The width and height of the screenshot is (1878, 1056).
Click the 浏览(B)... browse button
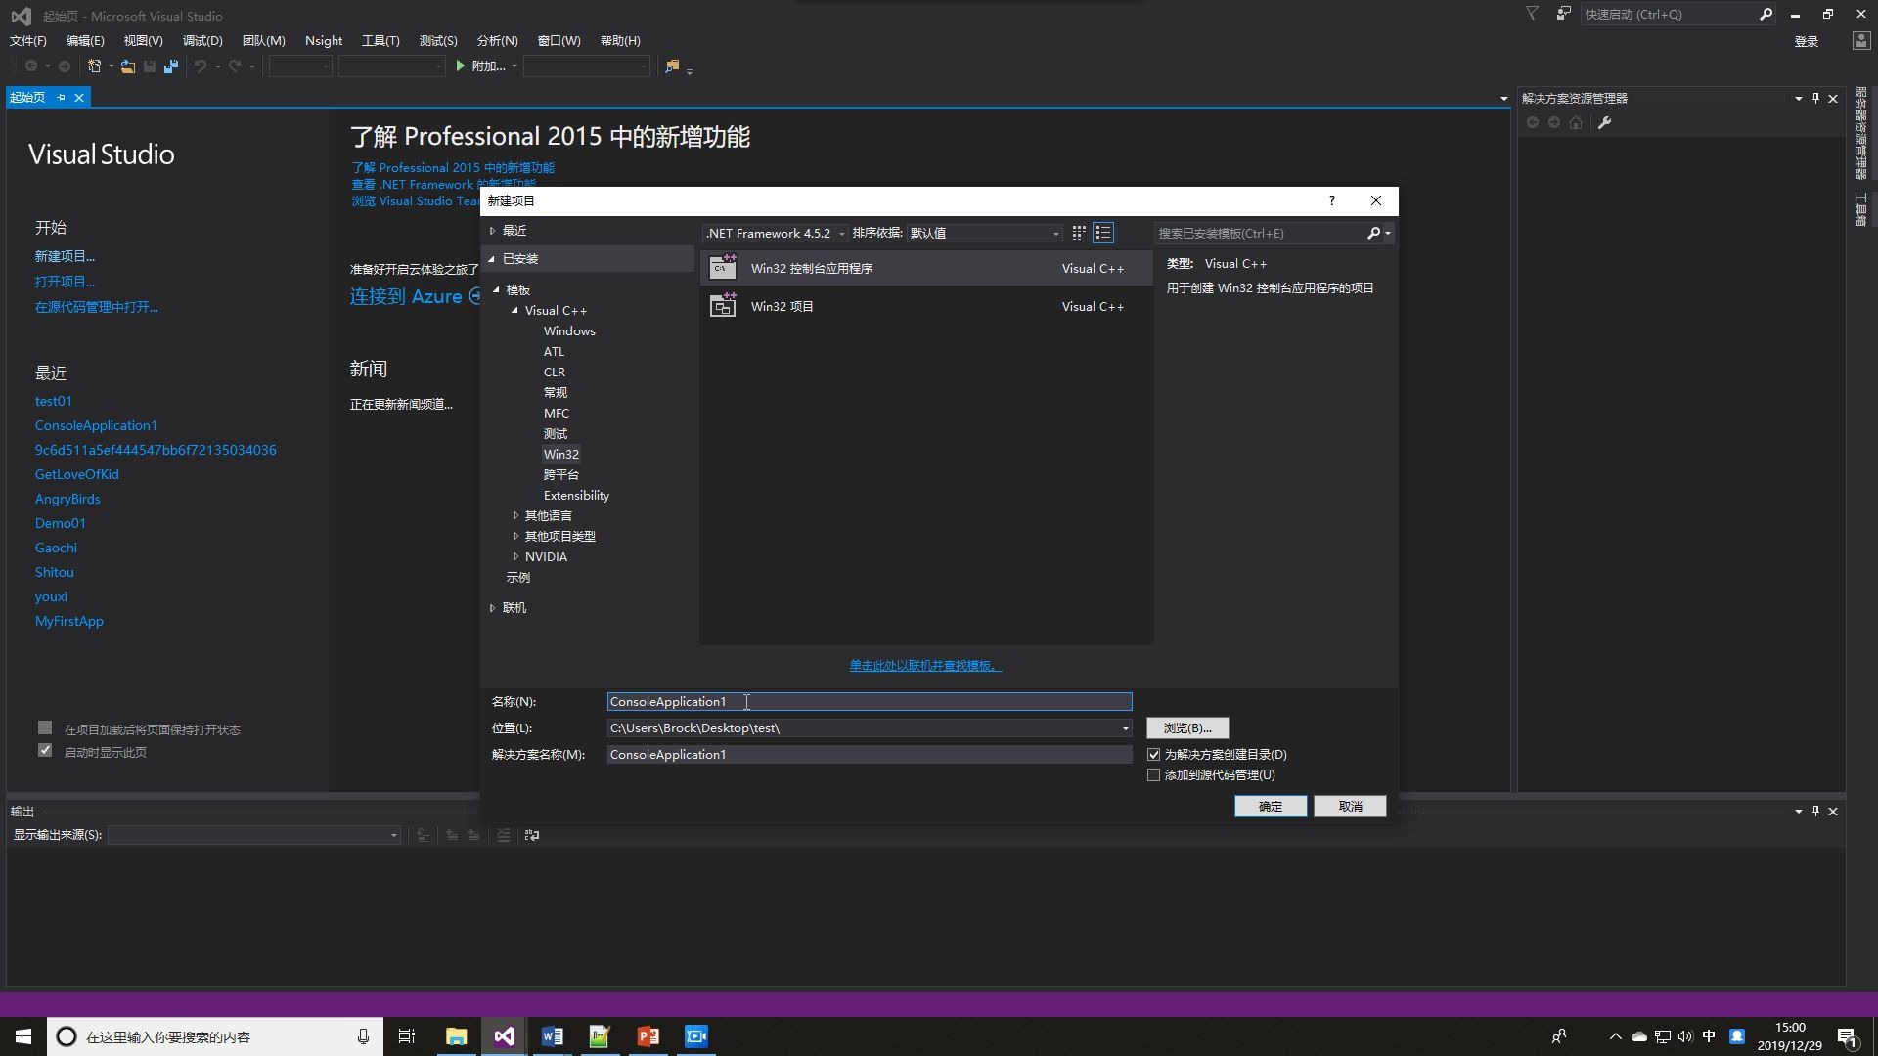(1186, 727)
